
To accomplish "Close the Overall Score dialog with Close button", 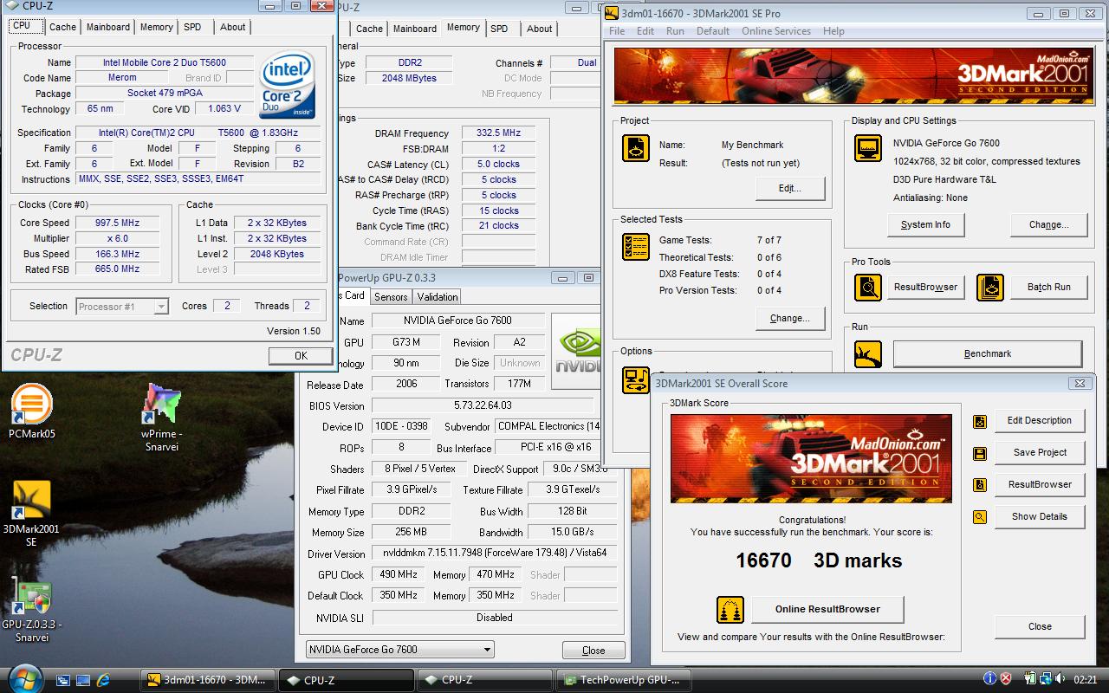I will click(1040, 626).
